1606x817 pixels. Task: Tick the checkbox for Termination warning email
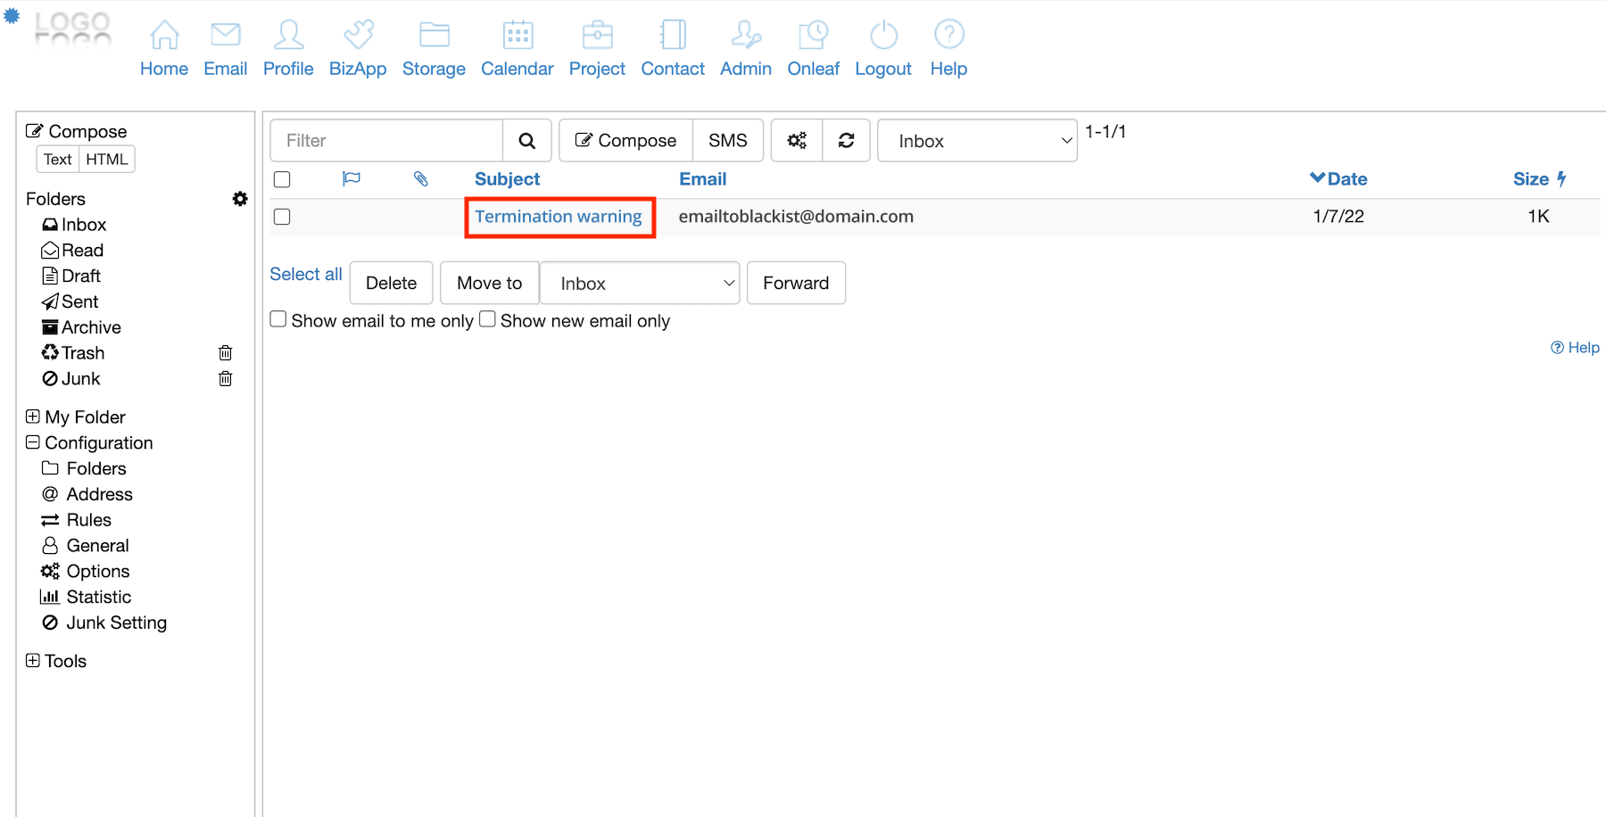[282, 217]
